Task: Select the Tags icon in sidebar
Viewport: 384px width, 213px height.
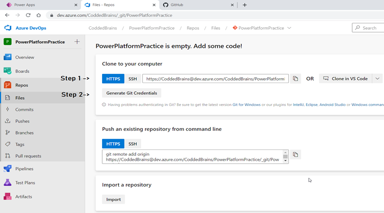Action: tap(8, 144)
